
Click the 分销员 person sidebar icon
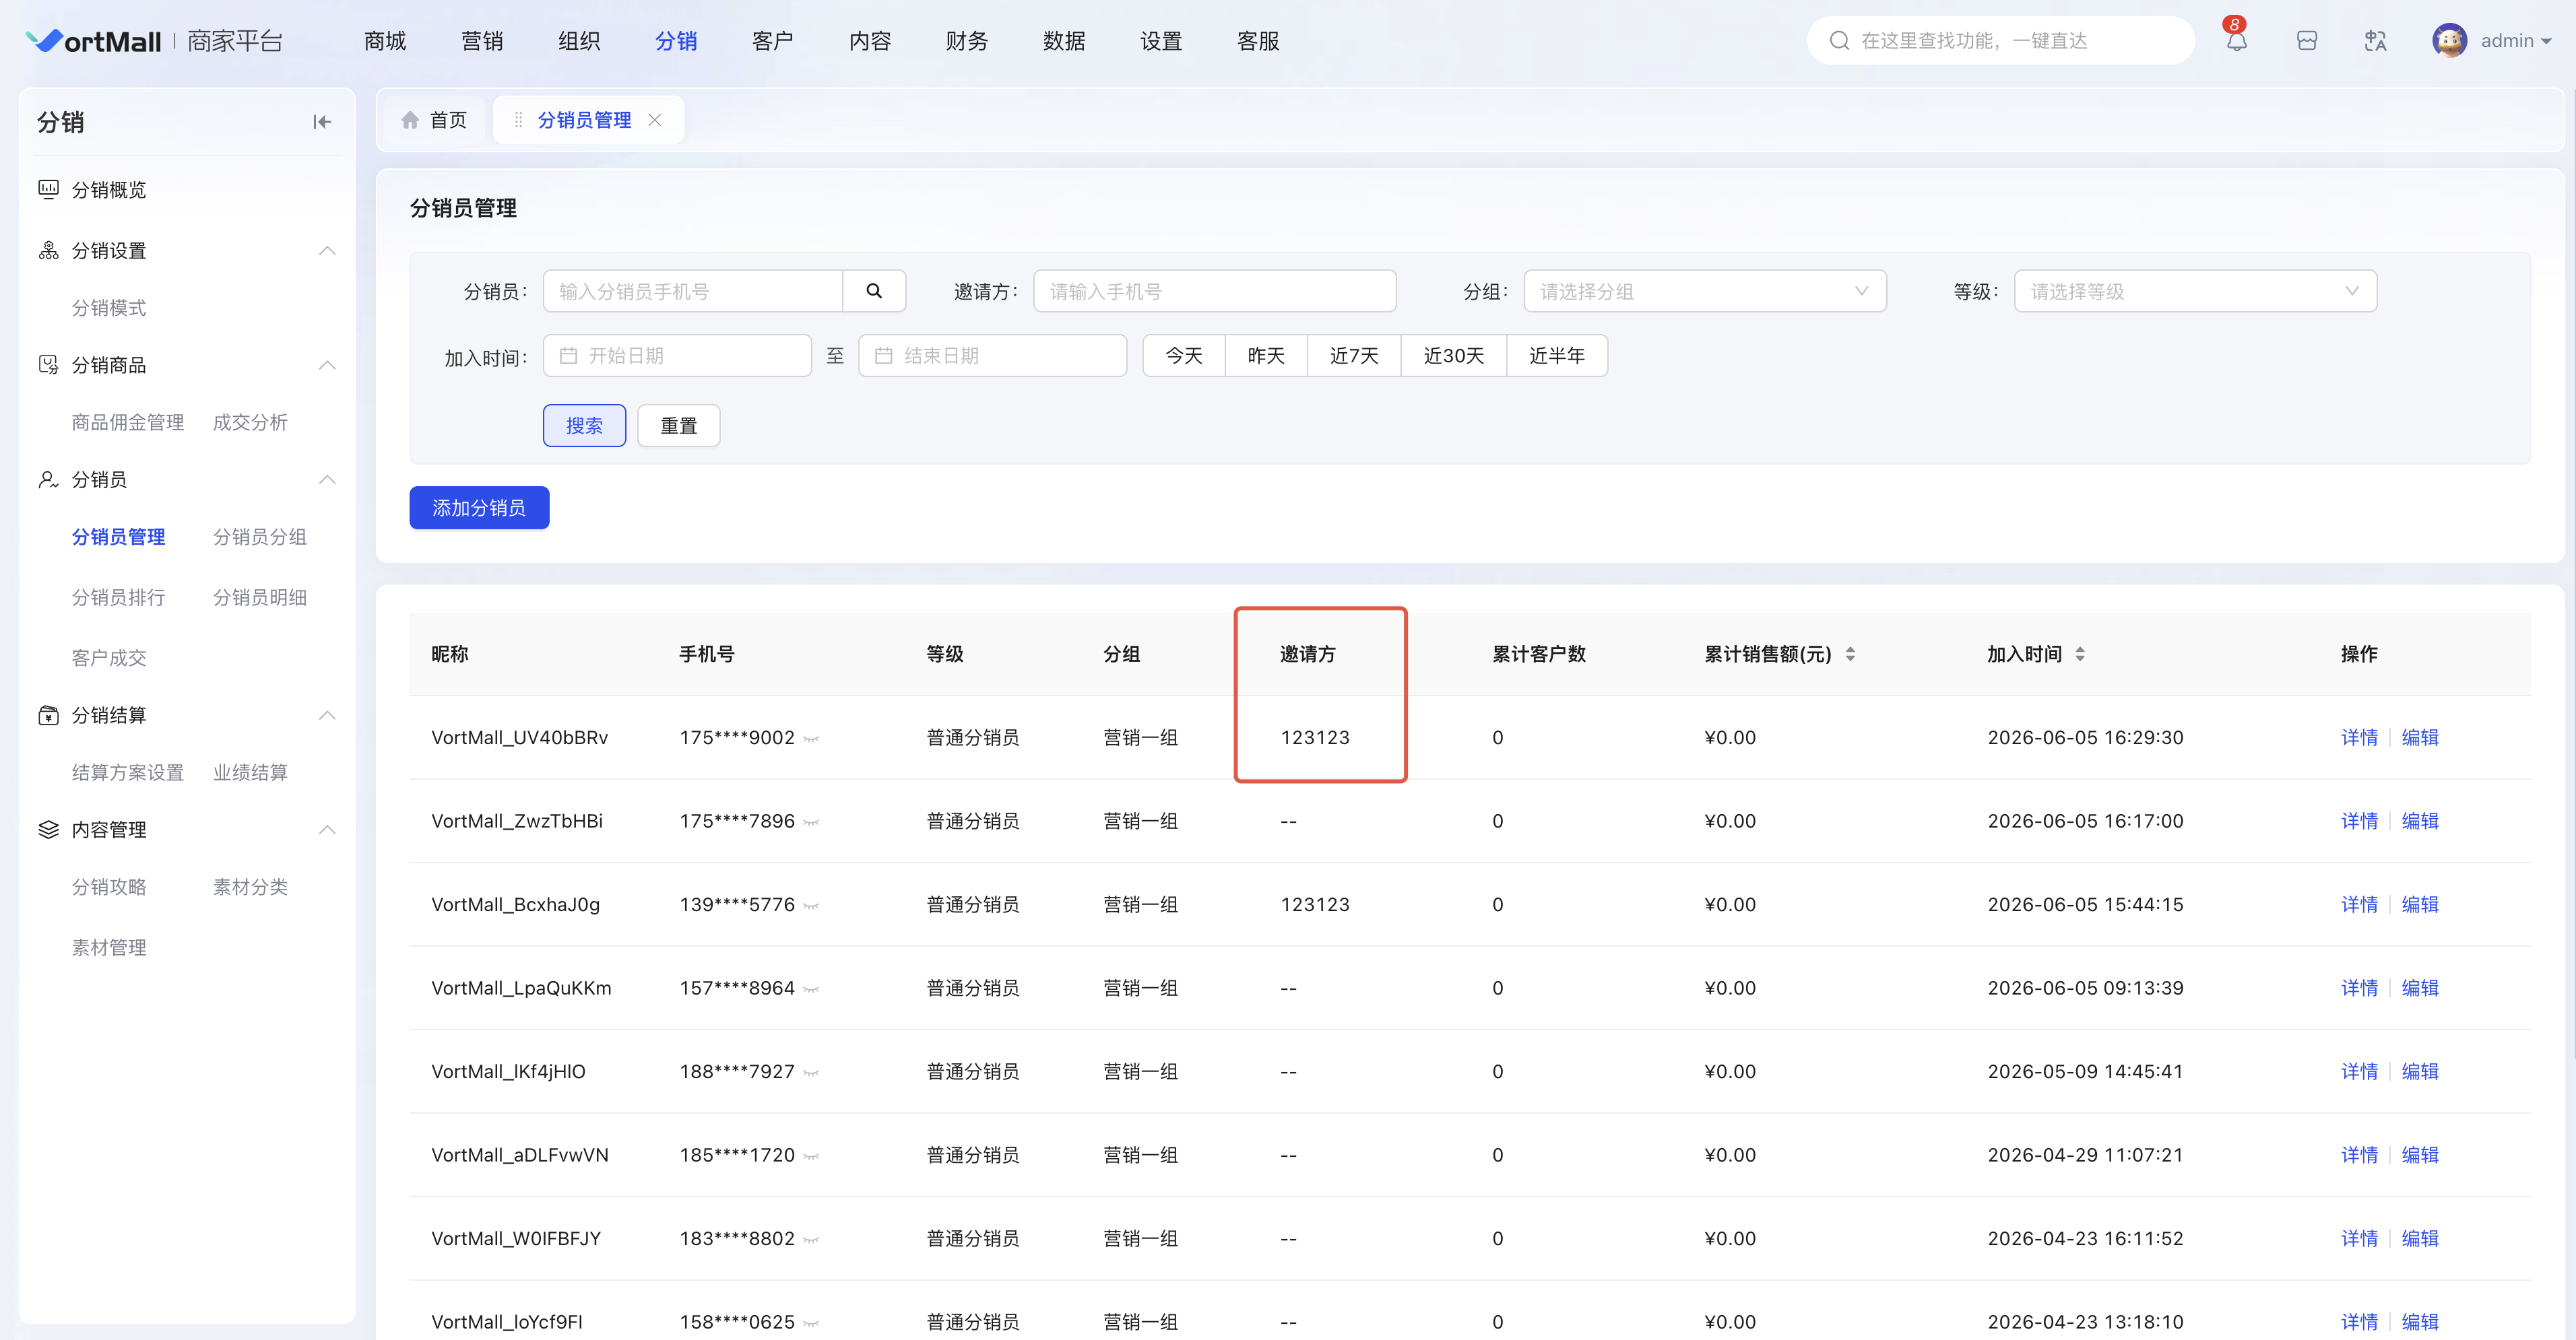[48, 479]
